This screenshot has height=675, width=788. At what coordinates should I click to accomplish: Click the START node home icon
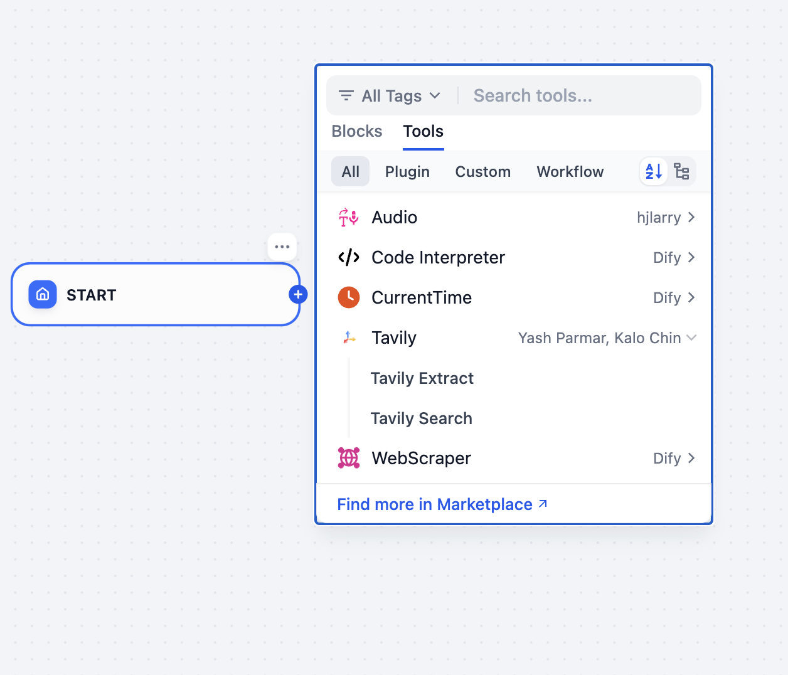click(43, 294)
